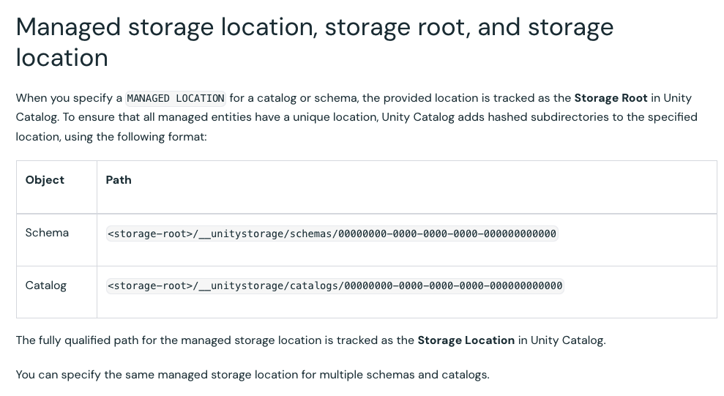
Task: Click the '<storage-root>' text in the Schema row
Action: tap(149, 234)
